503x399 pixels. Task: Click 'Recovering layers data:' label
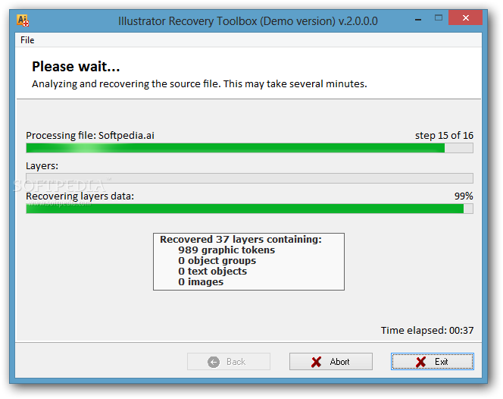click(x=80, y=196)
